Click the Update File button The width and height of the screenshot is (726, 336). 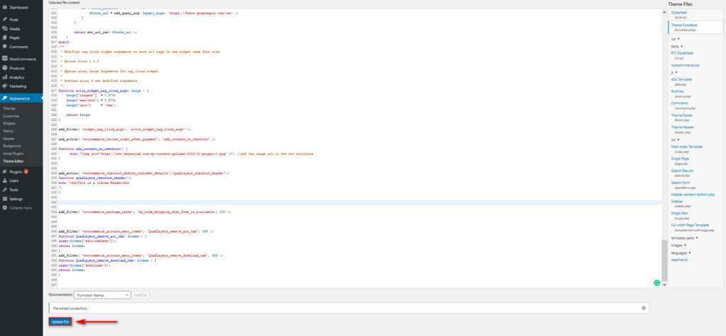pyautogui.click(x=60, y=322)
